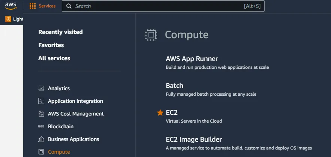
Task: Show All services list
Action: tap(54, 58)
